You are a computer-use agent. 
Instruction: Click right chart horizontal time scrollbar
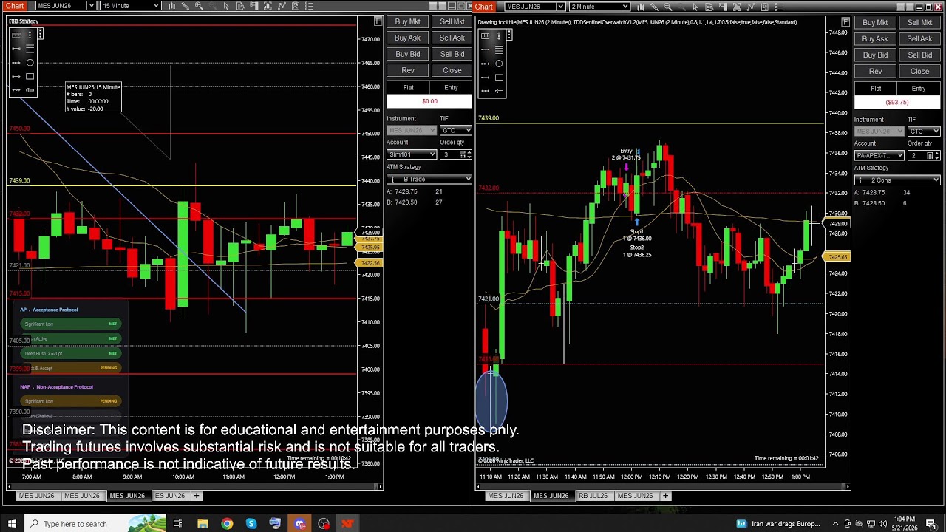coord(664,486)
